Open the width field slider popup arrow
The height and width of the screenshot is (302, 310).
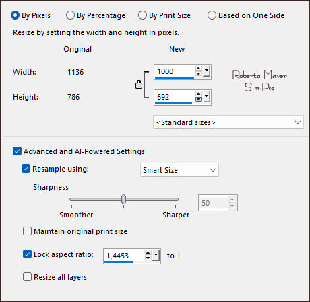point(206,71)
